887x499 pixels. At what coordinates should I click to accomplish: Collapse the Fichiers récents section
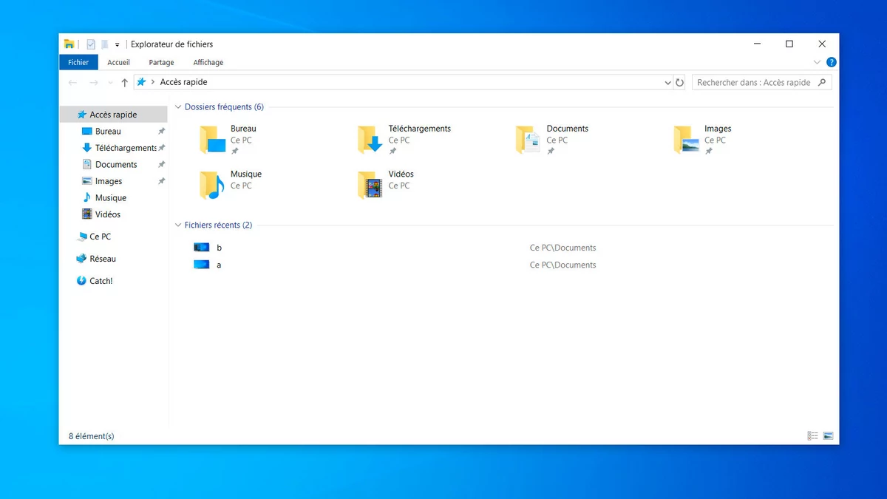click(x=178, y=225)
